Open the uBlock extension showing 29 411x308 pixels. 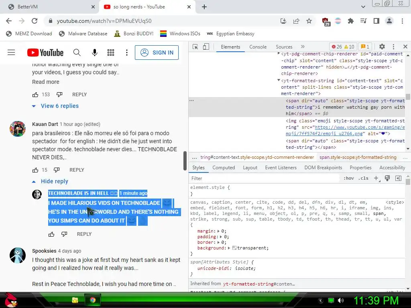(x=326, y=22)
